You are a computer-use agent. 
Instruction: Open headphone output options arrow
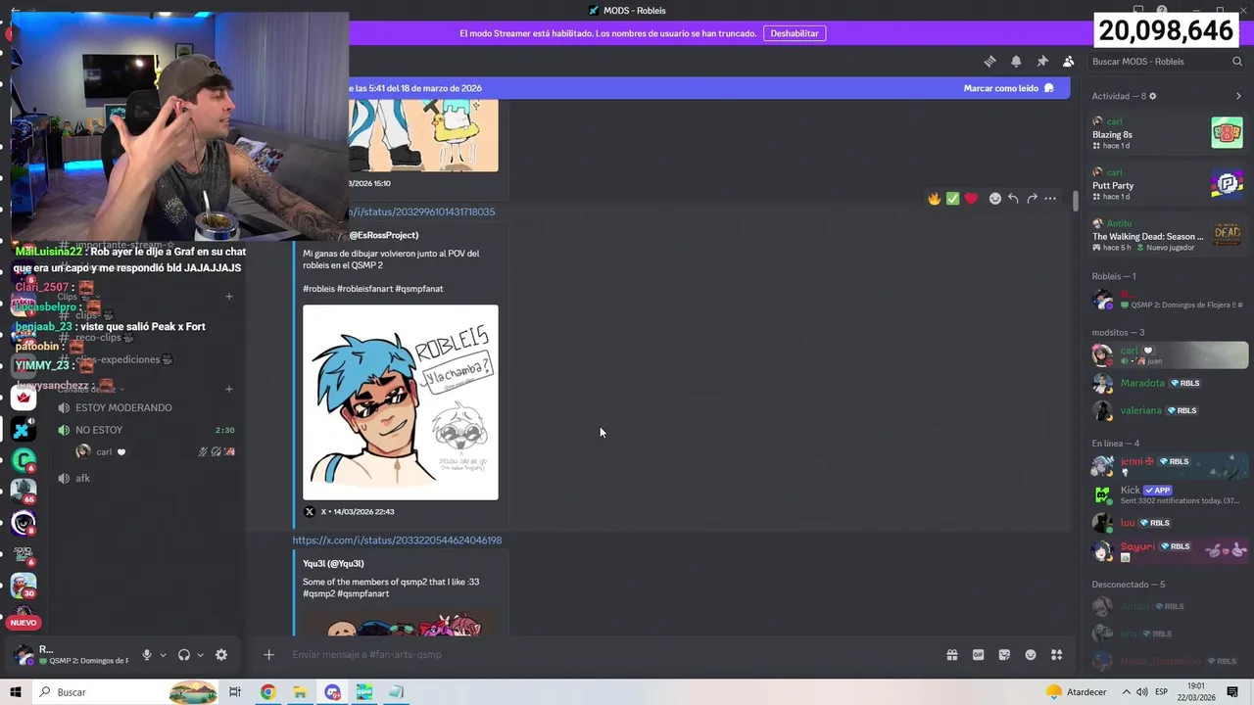point(200,655)
